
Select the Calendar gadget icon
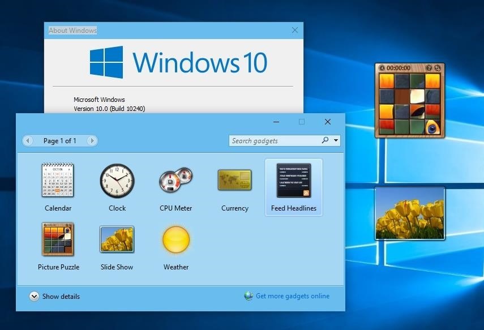coord(58,180)
